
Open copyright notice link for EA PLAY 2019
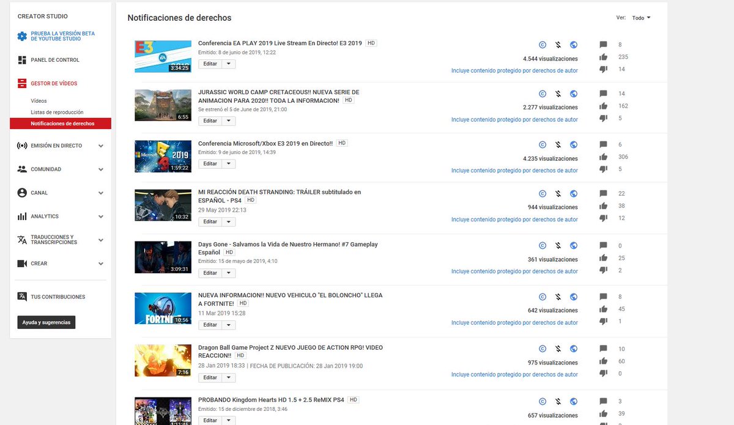pos(514,70)
